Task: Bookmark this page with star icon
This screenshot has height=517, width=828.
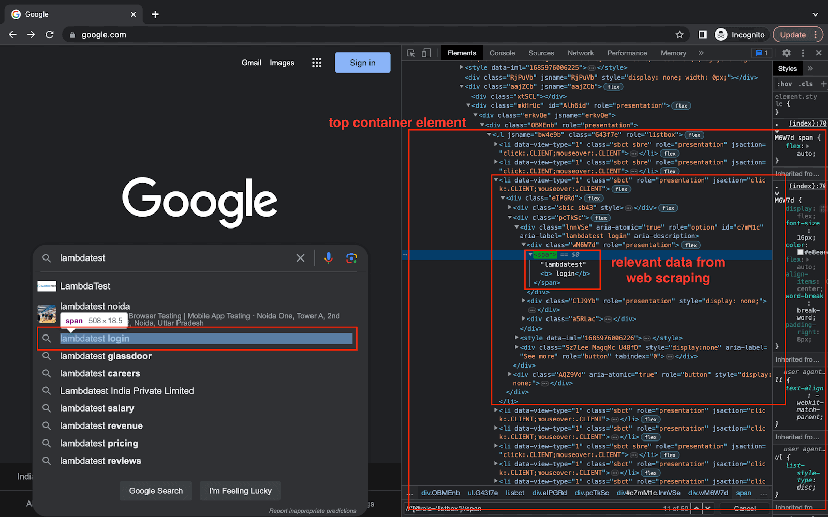Action: [679, 35]
